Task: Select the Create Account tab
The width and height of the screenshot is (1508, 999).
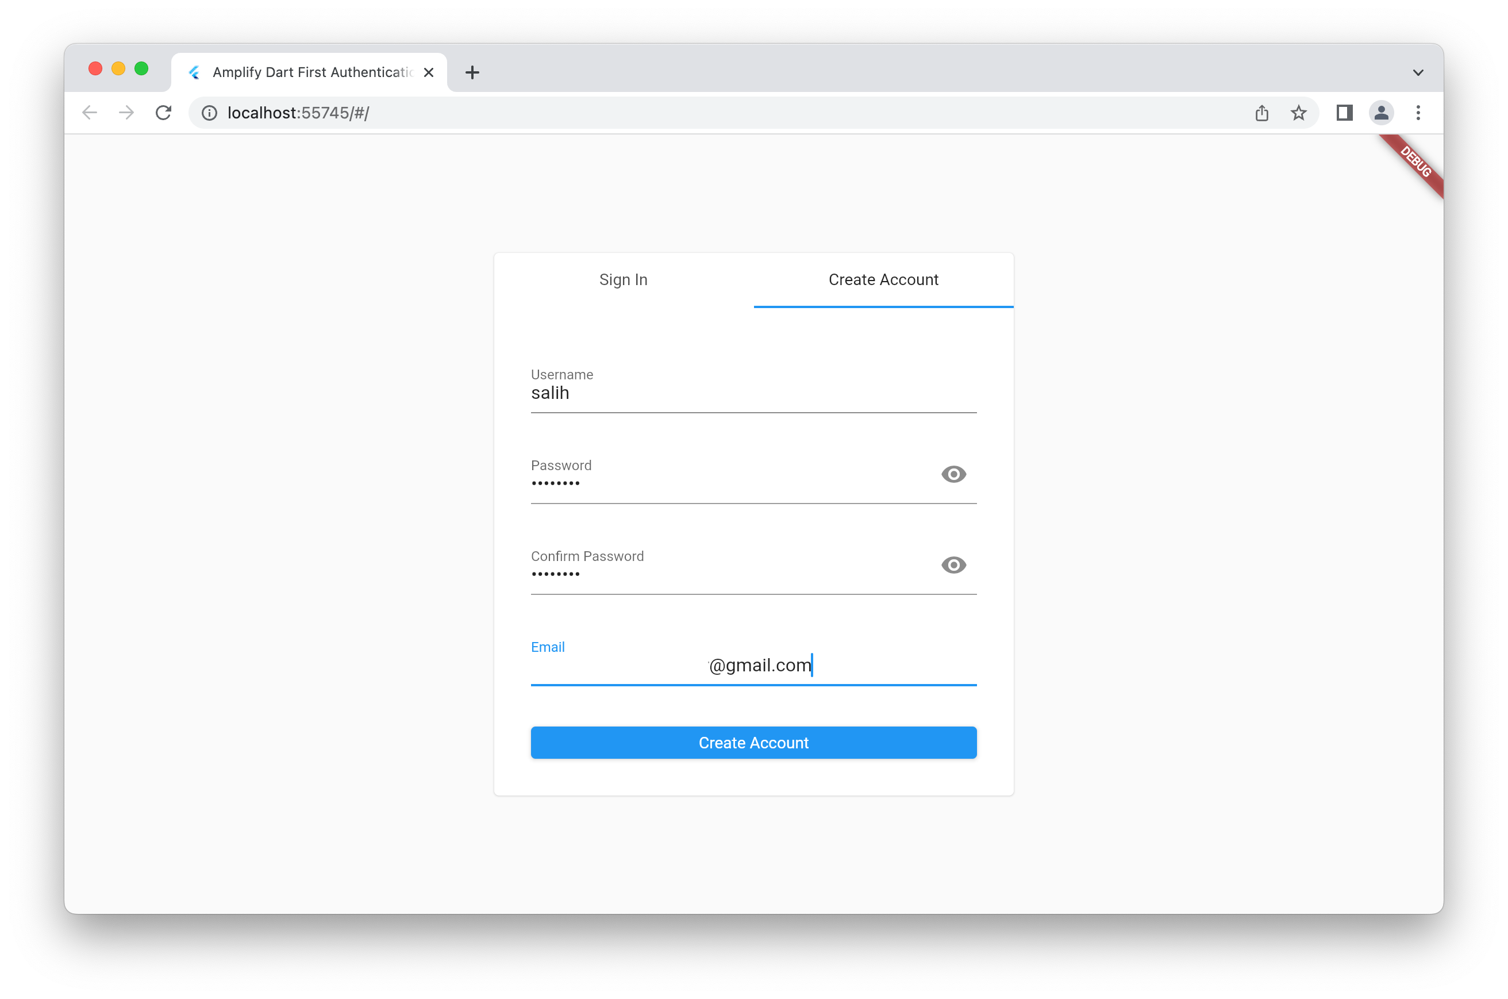Action: pos(883,279)
